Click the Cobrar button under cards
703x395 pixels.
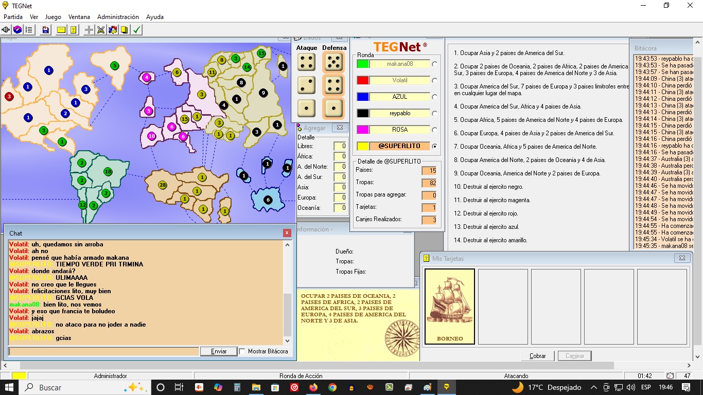pyautogui.click(x=537, y=356)
